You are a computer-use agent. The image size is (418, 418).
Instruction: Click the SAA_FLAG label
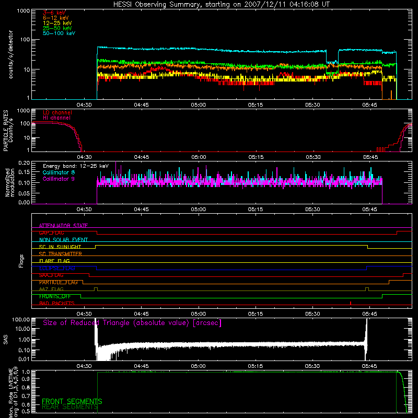(51, 275)
